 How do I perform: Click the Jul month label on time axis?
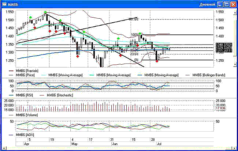pos(159,144)
